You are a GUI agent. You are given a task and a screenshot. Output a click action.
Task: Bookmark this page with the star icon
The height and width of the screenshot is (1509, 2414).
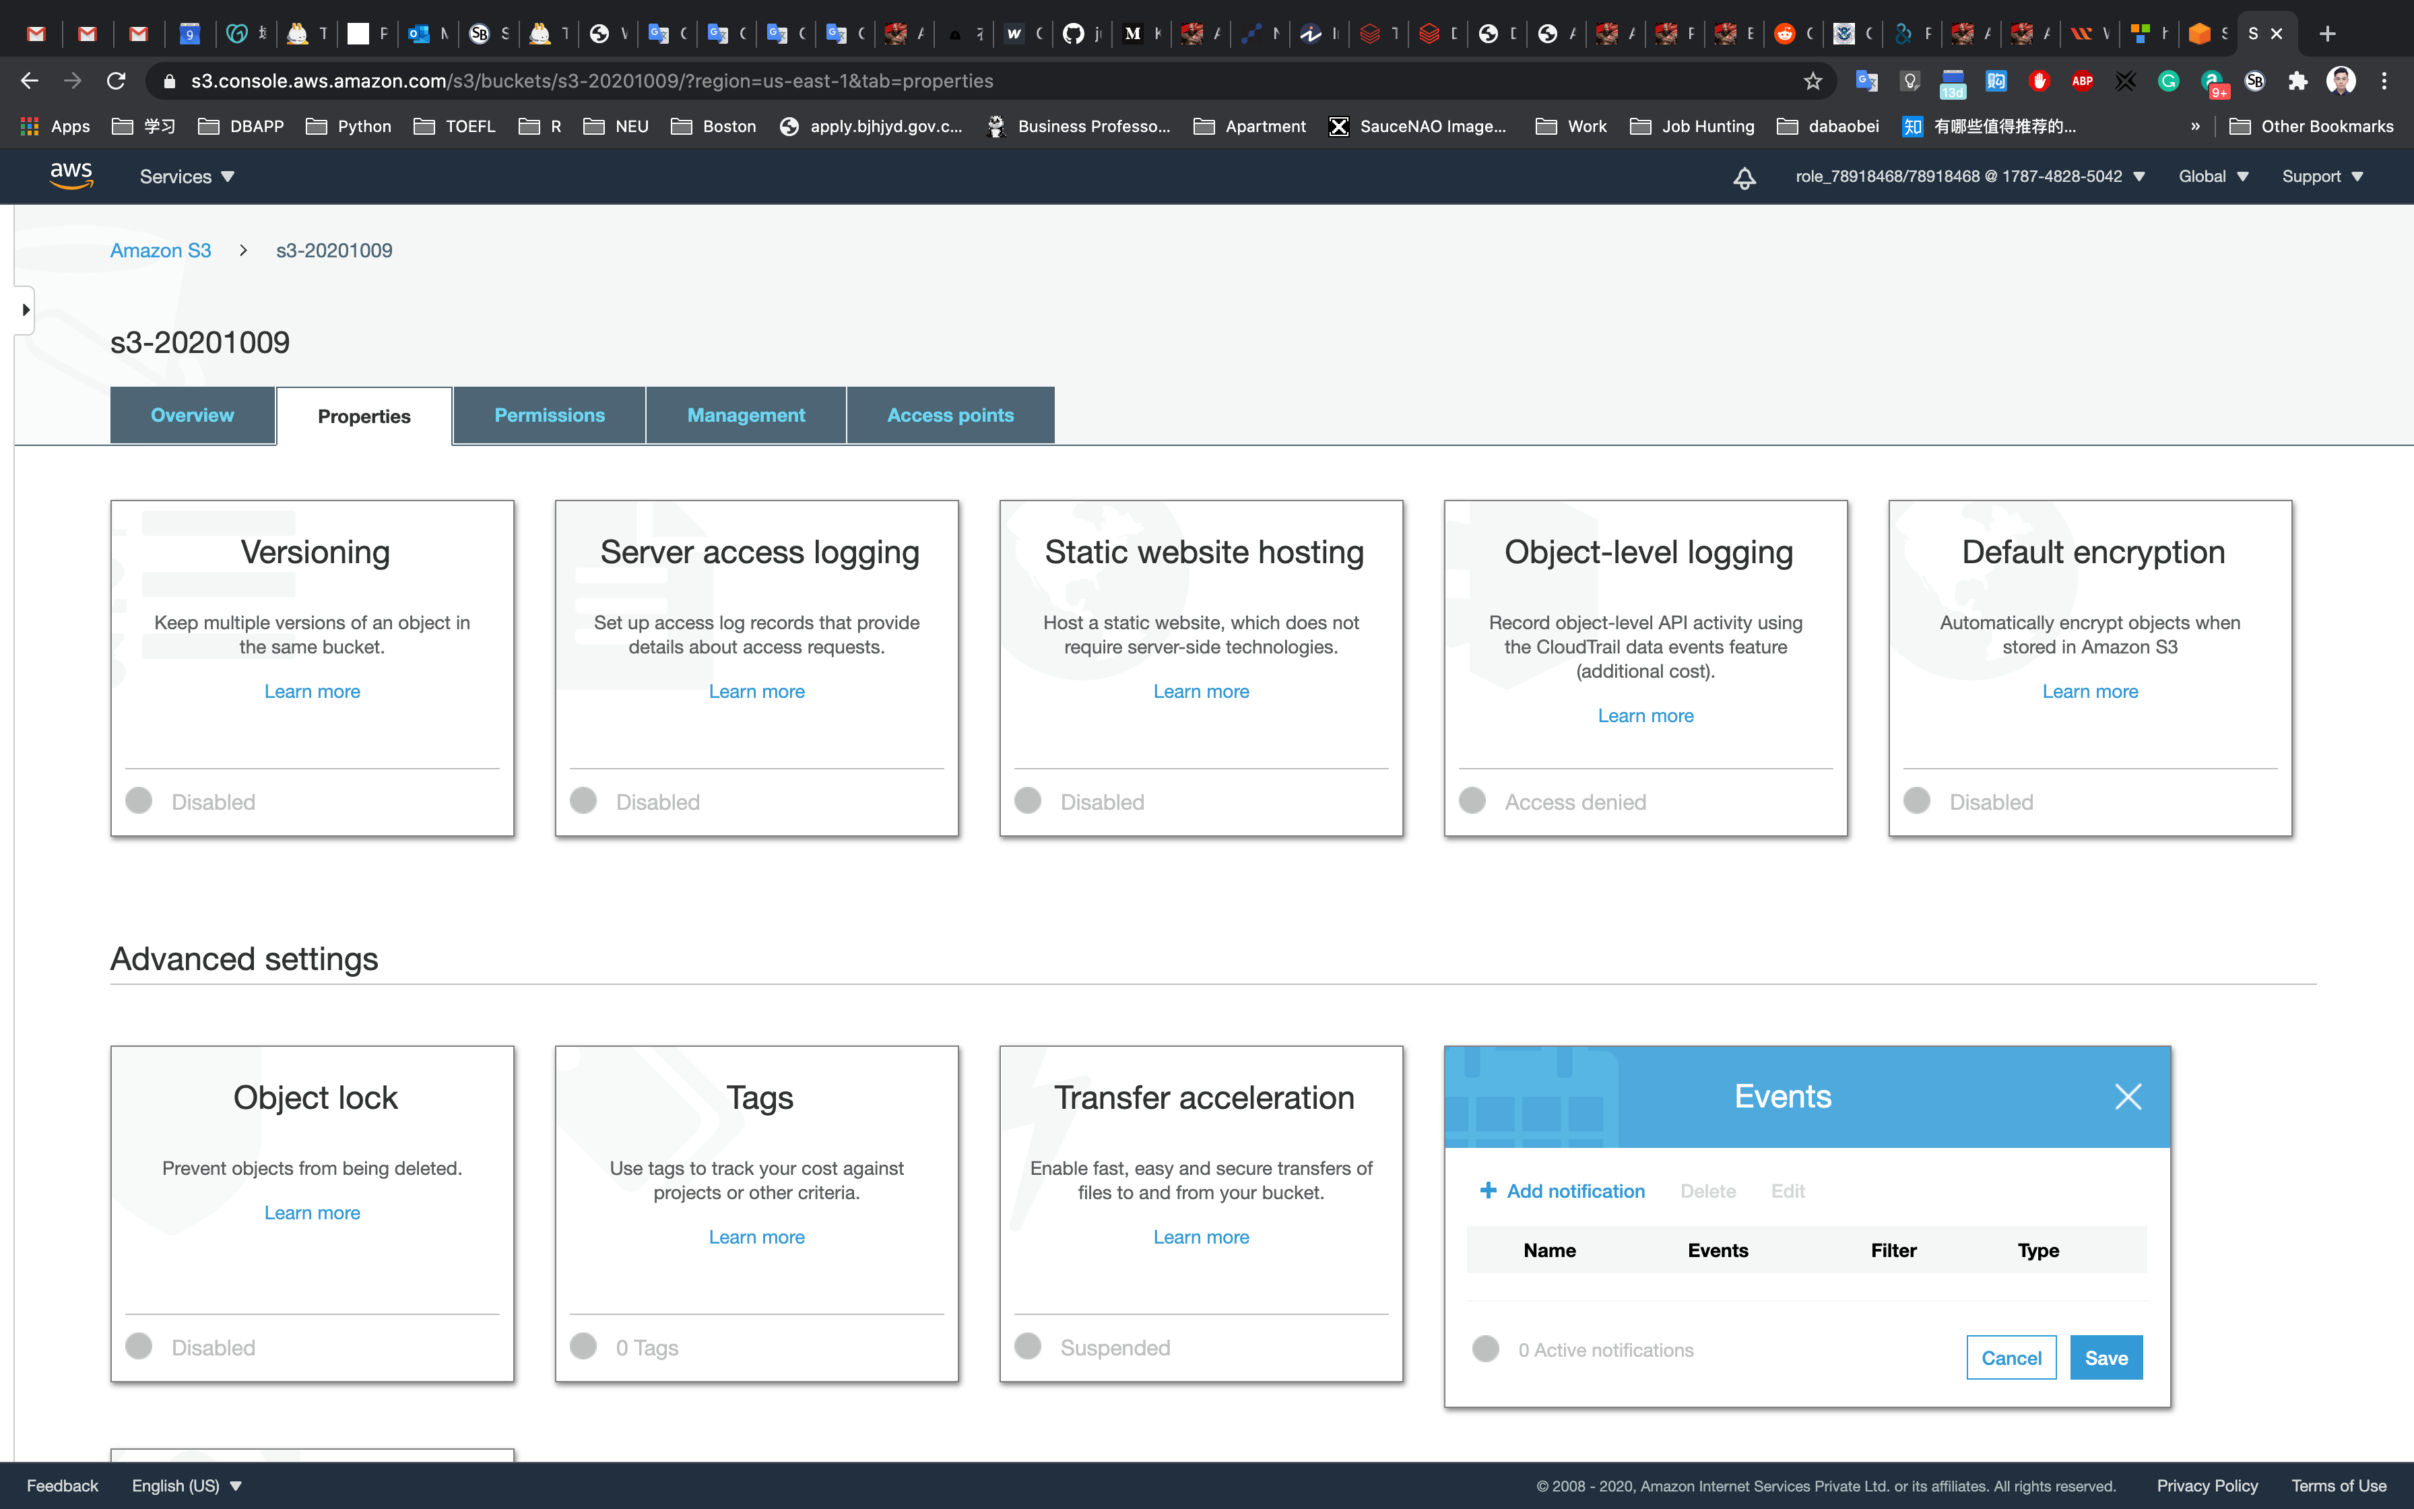(x=1813, y=81)
